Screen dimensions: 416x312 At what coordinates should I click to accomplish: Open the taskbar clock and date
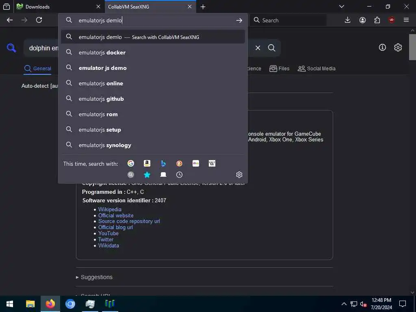[381, 304]
